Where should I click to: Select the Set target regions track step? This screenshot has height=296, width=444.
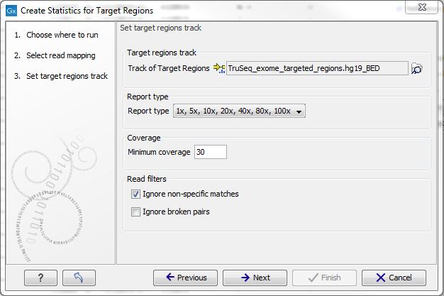pyautogui.click(x=67, y=76)
